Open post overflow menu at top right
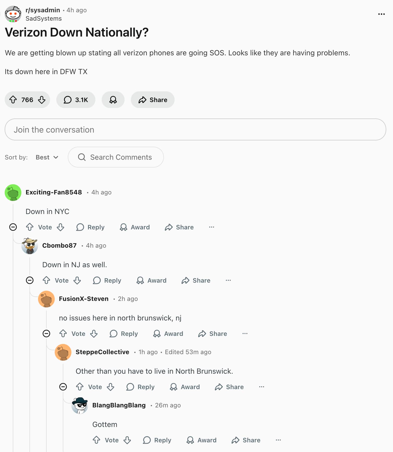The height and width of the screenshot is (452, 393). pos(381,14)
